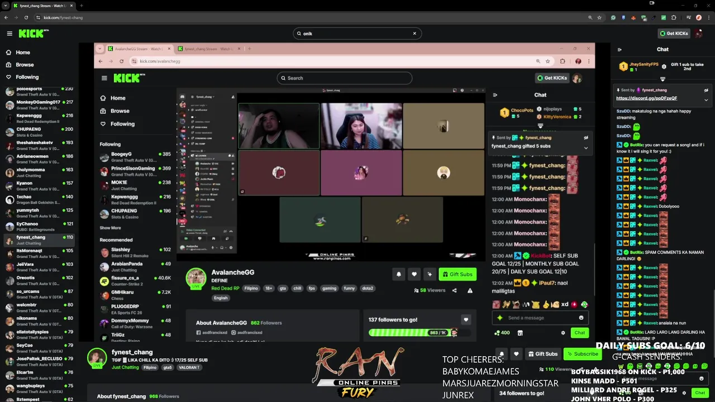
Task: Click outer Subscribe button
Action: coord(583,354)
